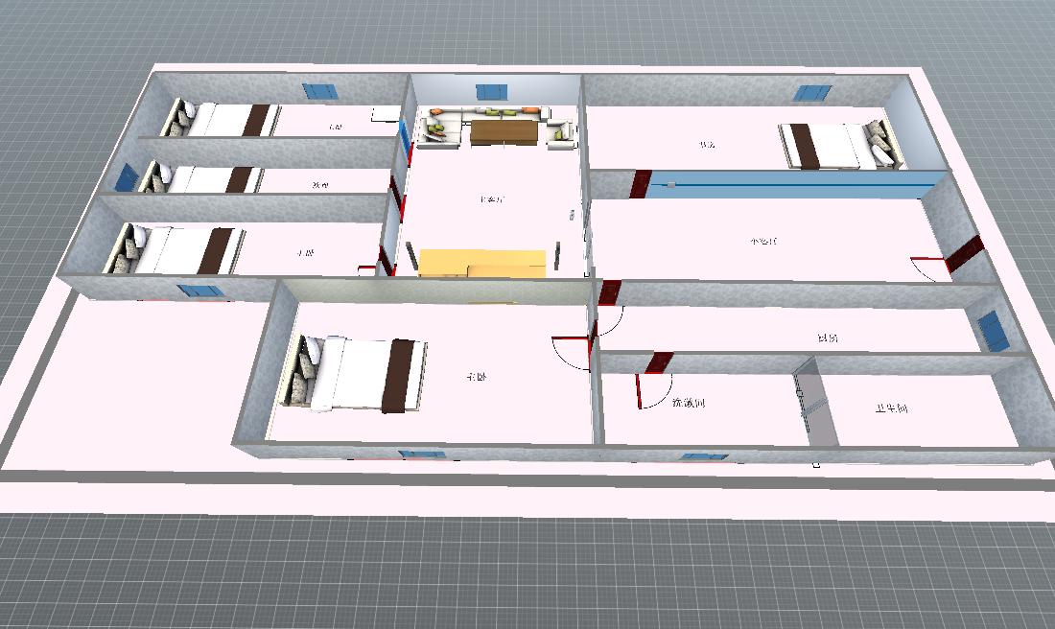
Task: Select the blue window behind the living room sofa
Action: (492, 91)
